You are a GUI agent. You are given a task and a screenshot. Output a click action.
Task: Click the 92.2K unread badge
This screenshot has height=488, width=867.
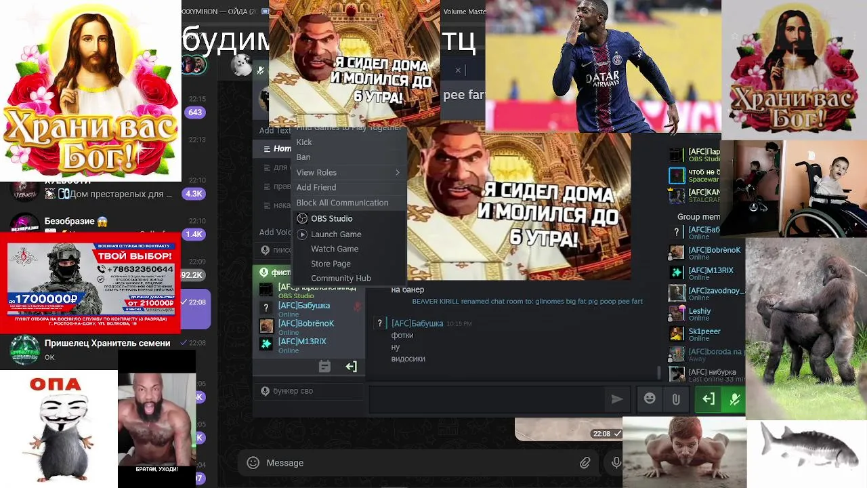tap(192, 275)
